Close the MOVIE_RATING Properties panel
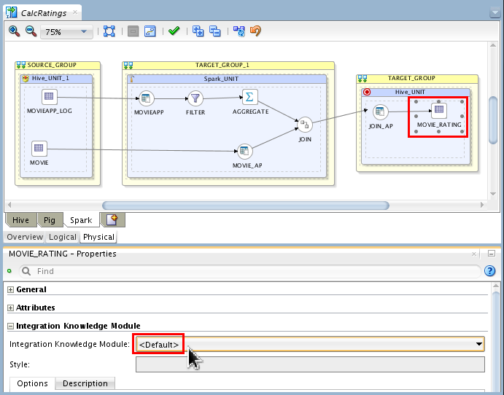504x395 pixels. point(474,254)
